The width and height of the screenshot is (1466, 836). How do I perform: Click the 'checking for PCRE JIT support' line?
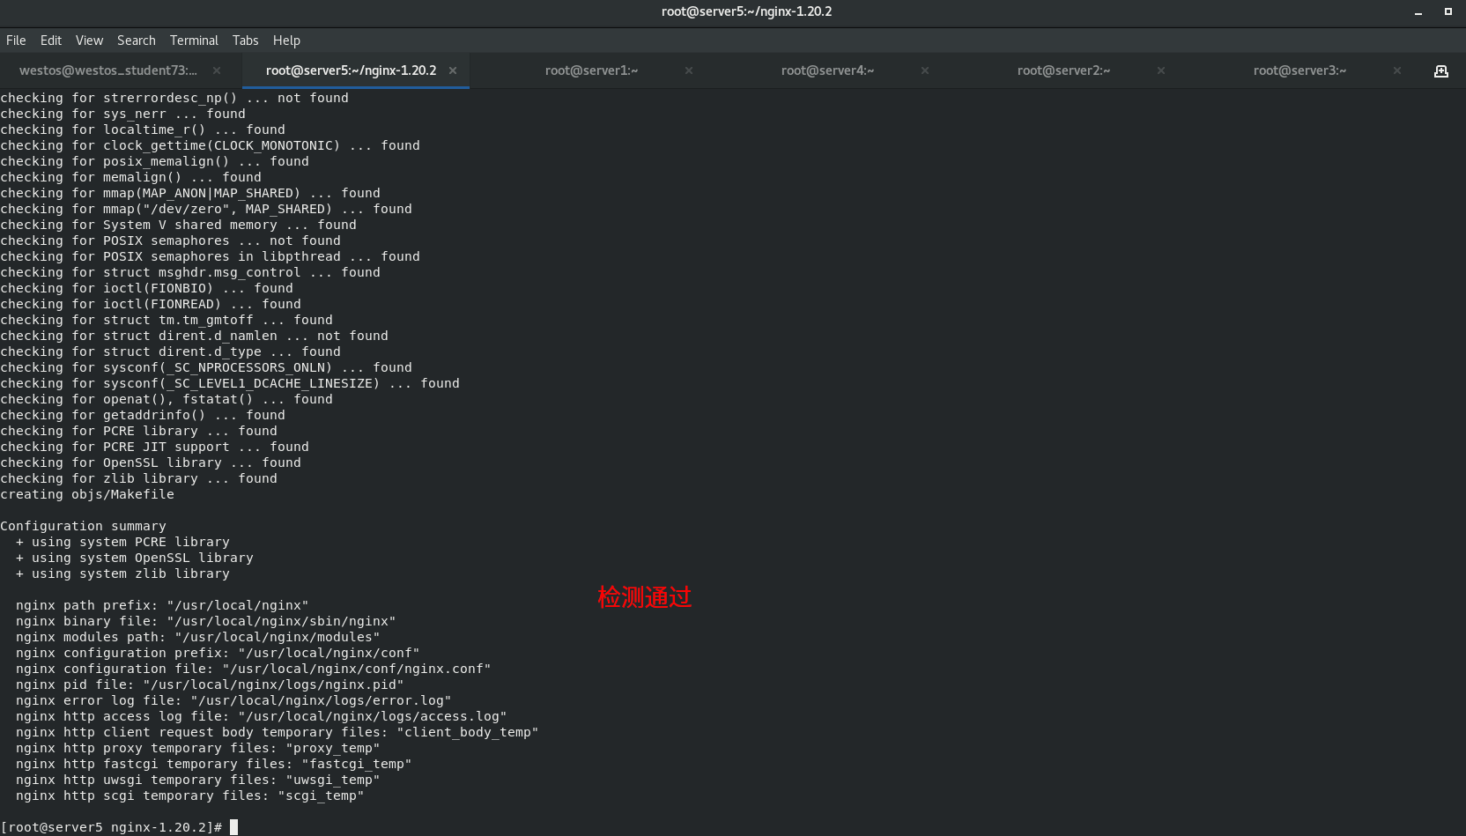point(154,447)
